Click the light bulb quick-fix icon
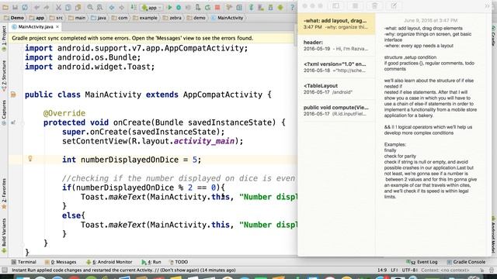Image resolution: width=497 pixels, height=279 pixels. tap(30, 158)
